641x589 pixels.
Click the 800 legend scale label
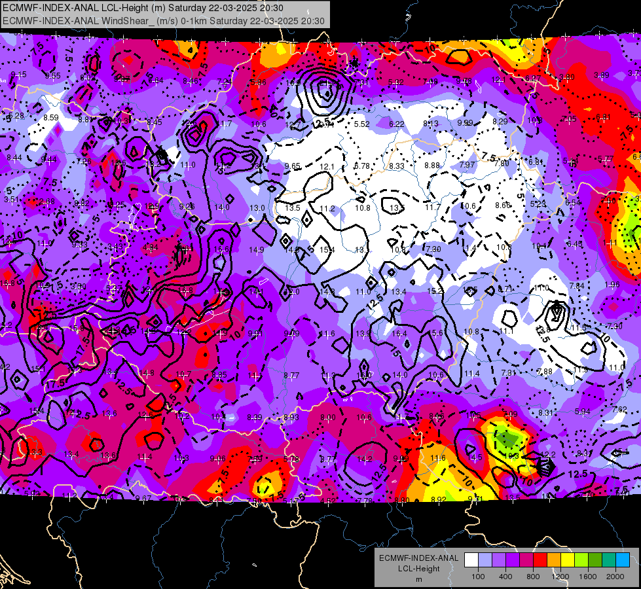click(x=533, y=577)
